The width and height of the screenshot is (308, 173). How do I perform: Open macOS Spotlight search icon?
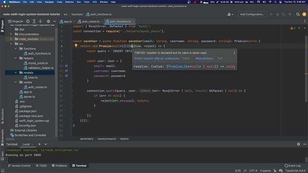tap(275, 2)
